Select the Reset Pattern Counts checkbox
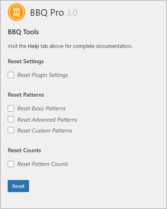Image resolution: width=167 pixels, height=209 pixels. pyautogui.click(x=11, y=164)
